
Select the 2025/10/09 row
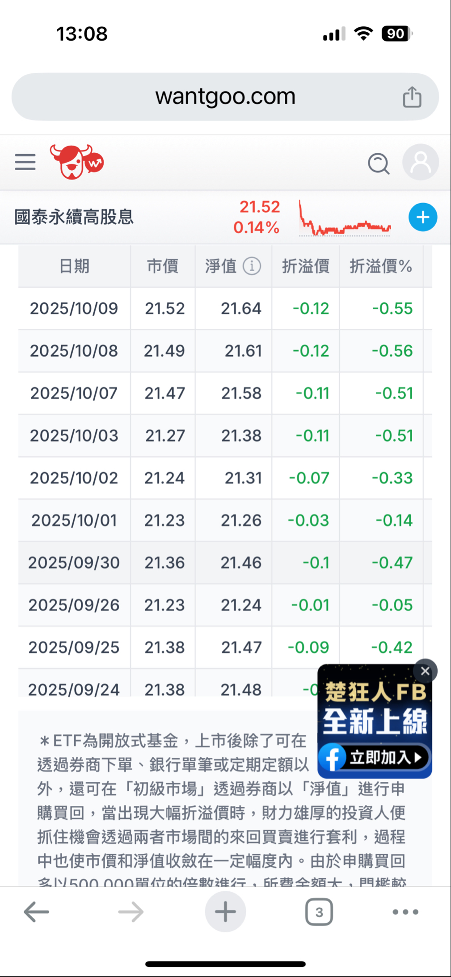[x=225, y=308]
